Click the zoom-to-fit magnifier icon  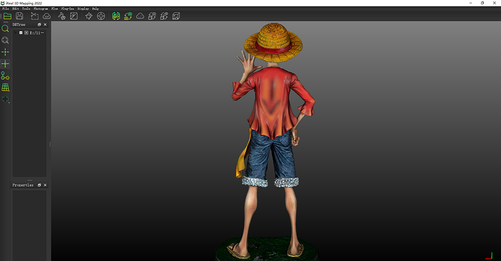click(x=5, y=40)
